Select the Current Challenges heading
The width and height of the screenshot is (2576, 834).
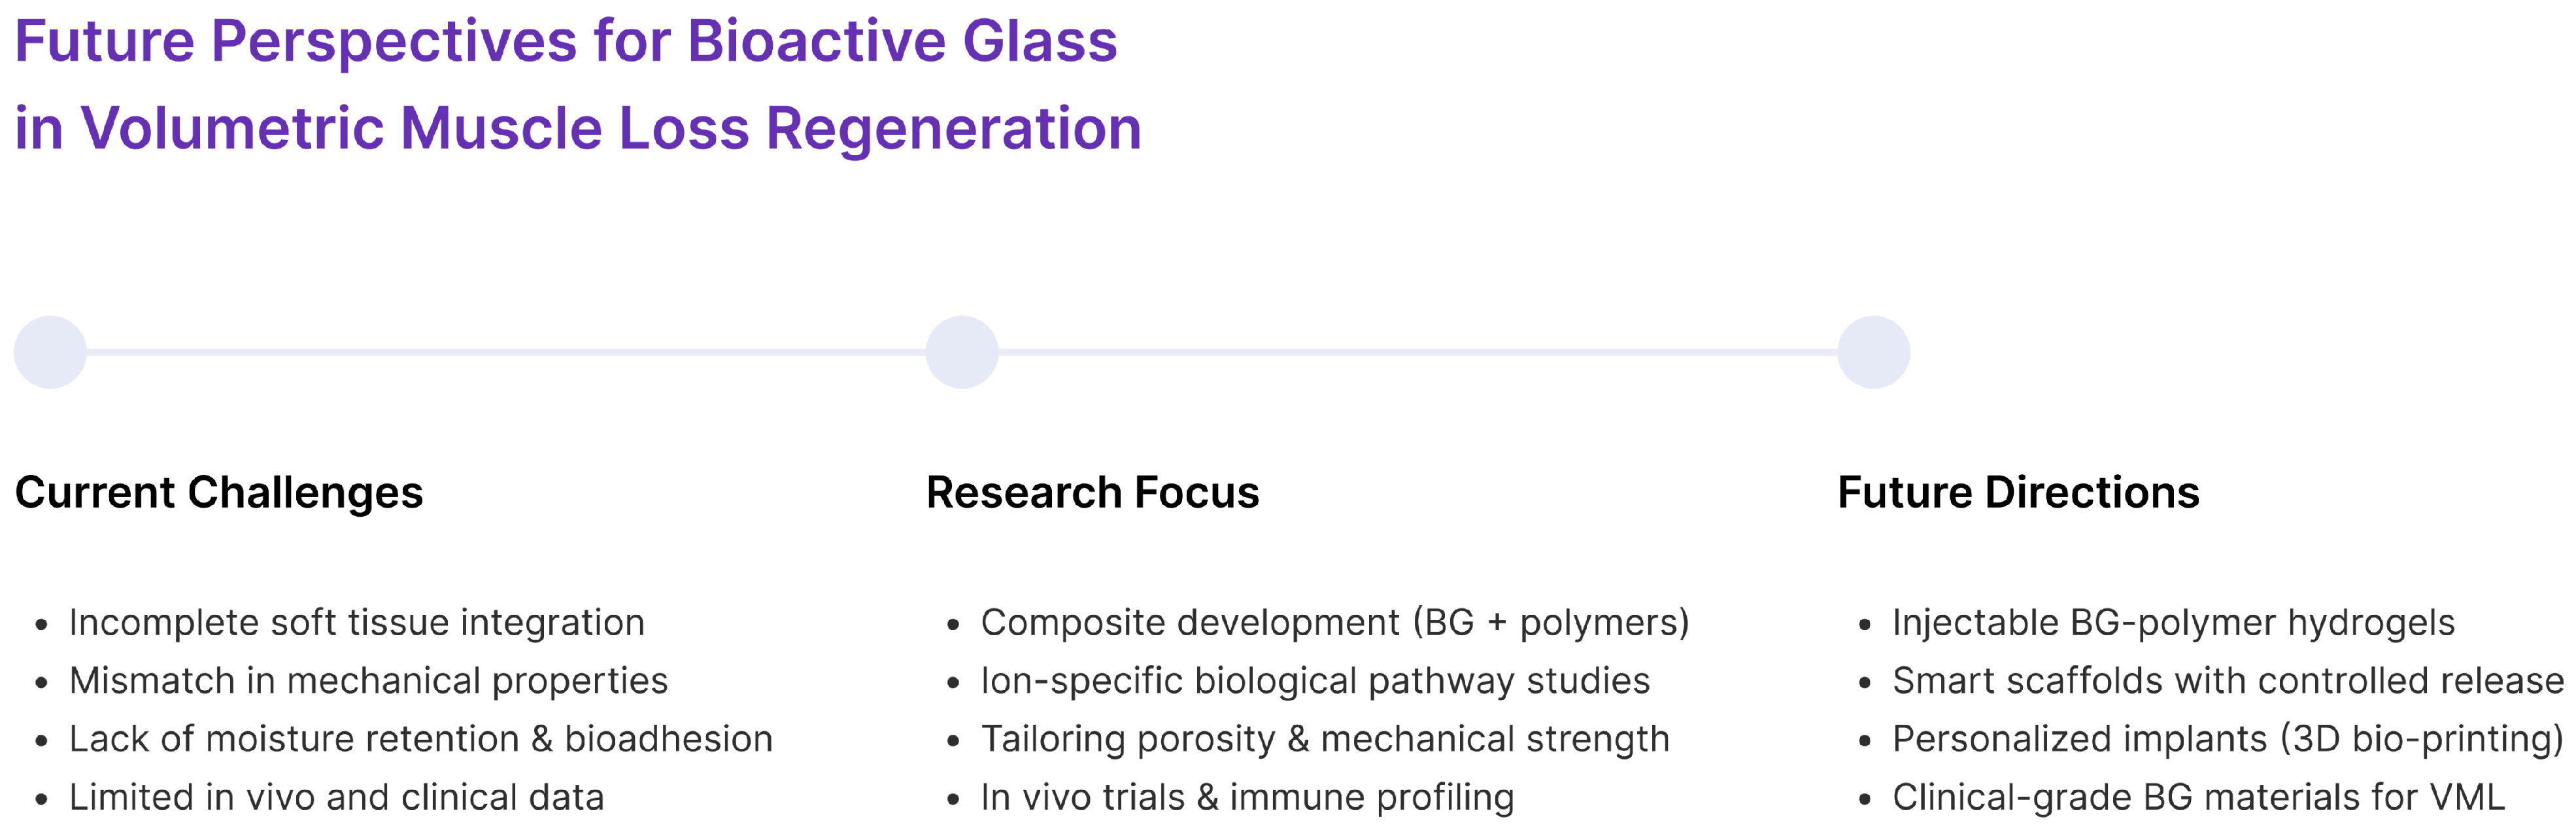(x=219, y=493)
